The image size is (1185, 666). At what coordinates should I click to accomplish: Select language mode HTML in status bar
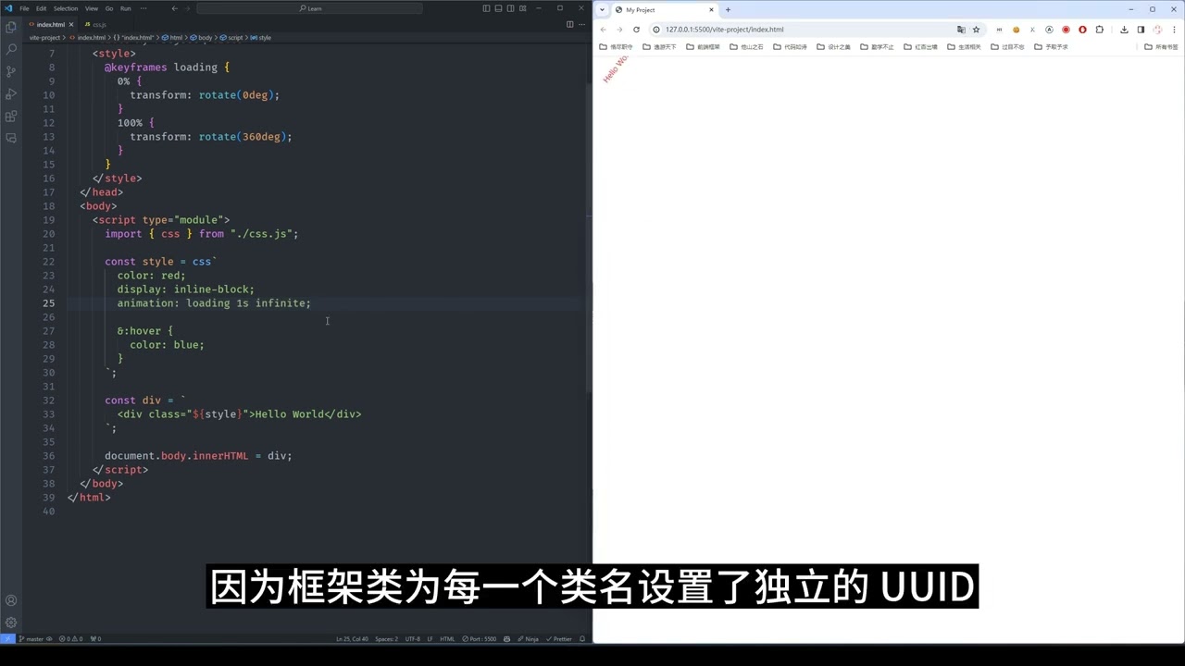pos(447,638)
